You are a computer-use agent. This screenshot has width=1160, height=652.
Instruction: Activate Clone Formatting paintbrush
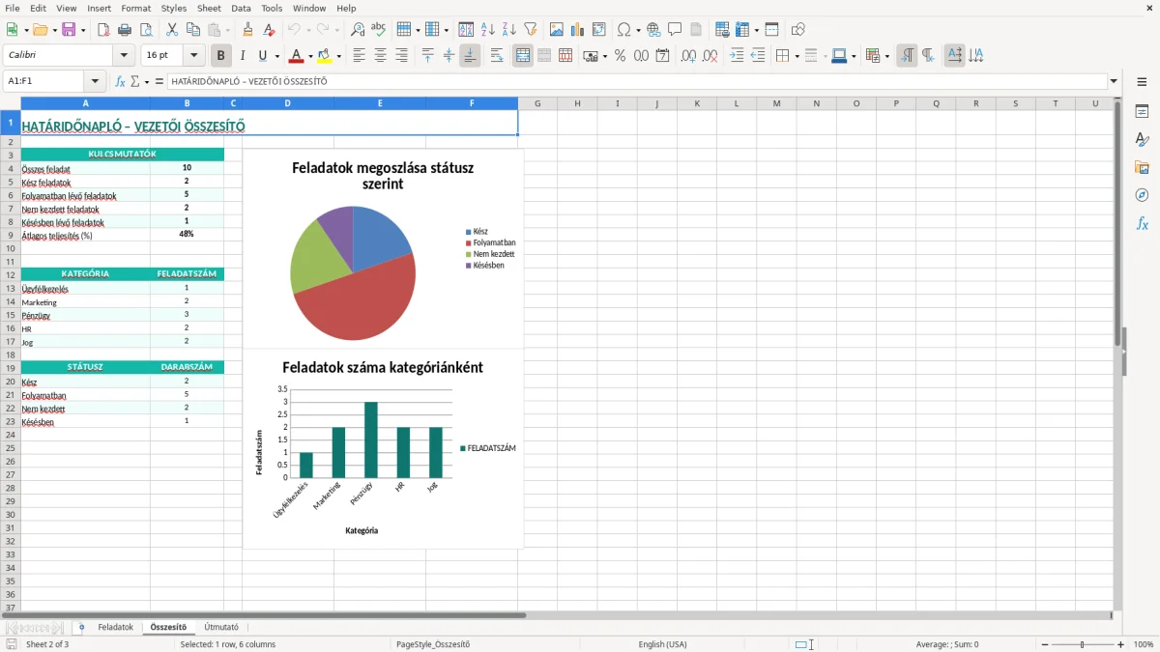click(247, 30)
